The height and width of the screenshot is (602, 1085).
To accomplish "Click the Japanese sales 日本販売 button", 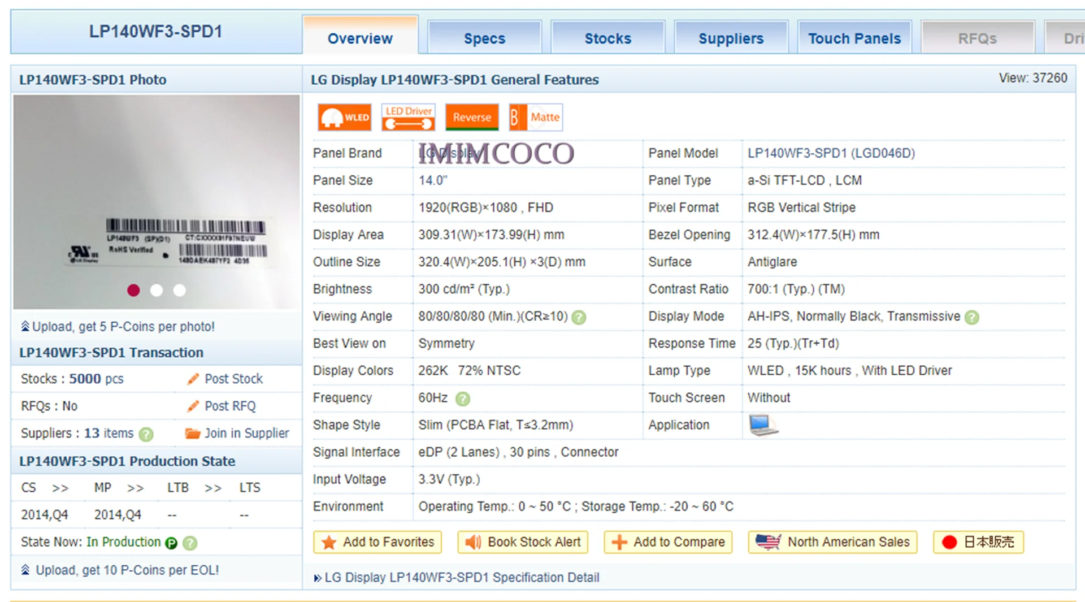I will click(978, 542).
